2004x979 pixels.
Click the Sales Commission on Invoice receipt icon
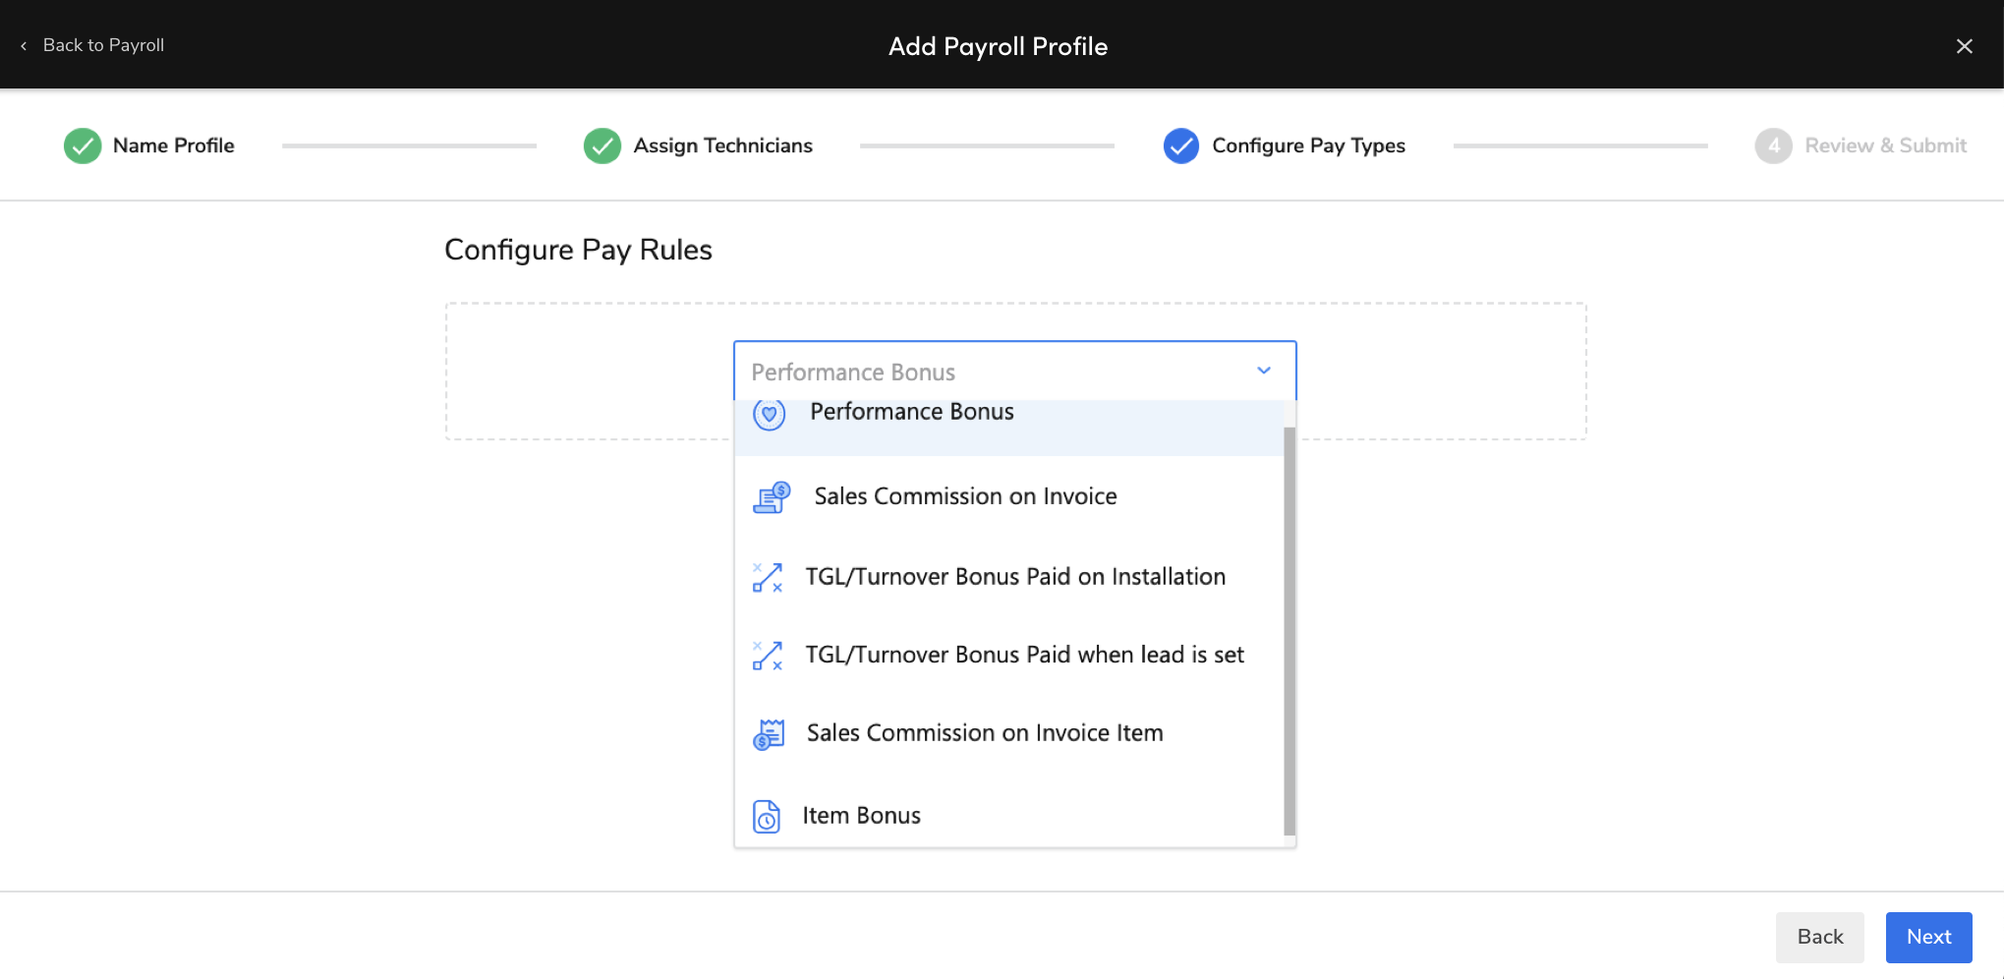pyautogui.click(x=770, y=496)
